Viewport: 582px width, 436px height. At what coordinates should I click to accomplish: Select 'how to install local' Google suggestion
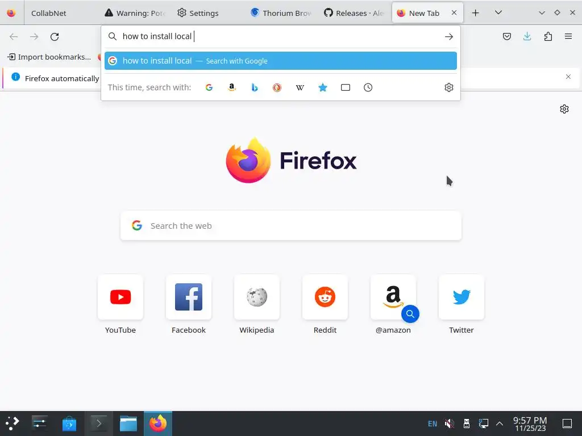[281, 61]
